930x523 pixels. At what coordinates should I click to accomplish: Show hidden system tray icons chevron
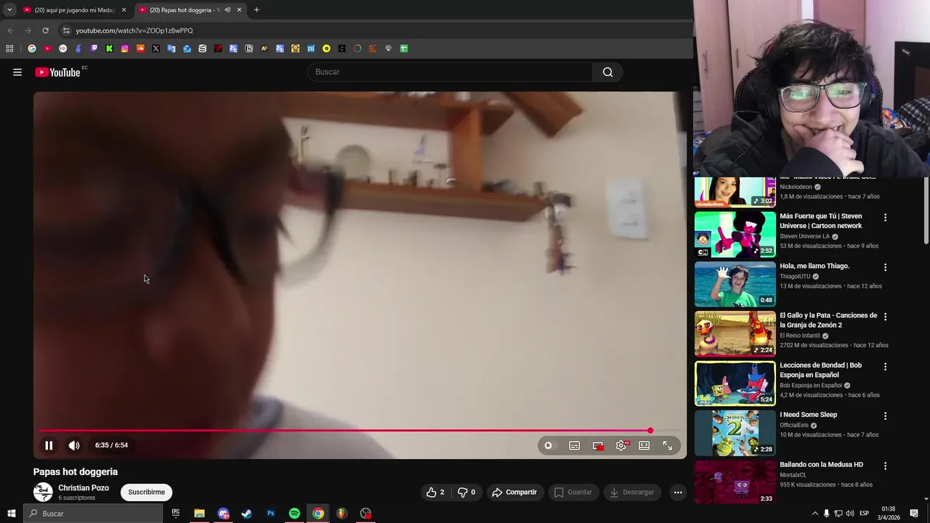click(x=814, y=514)
